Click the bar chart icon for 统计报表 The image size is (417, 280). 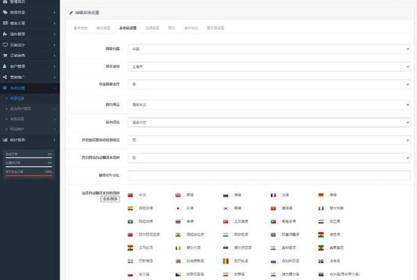5,139
